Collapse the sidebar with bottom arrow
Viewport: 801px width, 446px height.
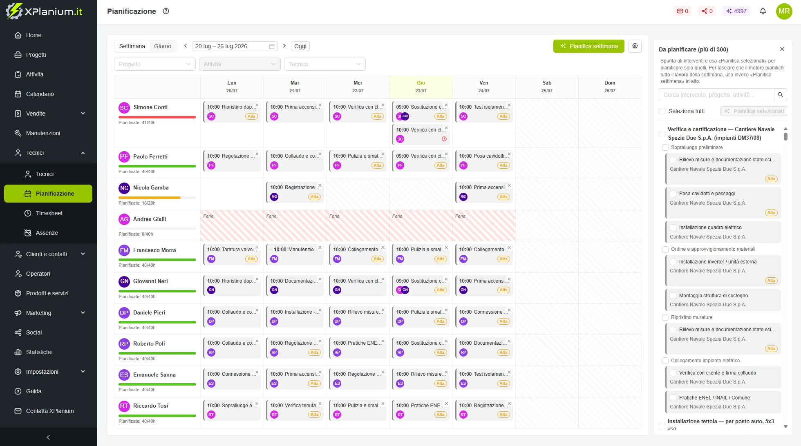click(48, 437)
